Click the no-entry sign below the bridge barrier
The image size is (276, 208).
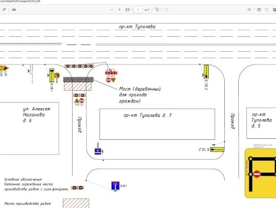82,100
